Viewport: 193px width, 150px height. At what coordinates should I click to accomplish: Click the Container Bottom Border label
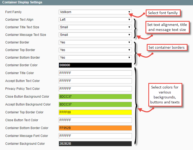[x=23, y=58]
